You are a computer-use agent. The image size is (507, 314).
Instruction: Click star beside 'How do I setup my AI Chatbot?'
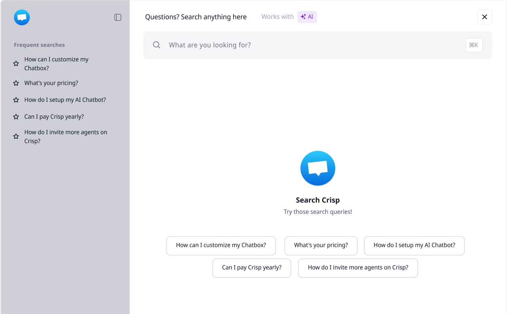tap(16, 100)
